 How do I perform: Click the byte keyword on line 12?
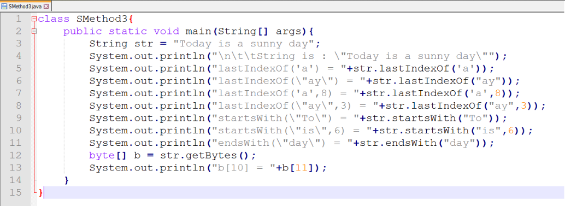[x=102, y=156]
